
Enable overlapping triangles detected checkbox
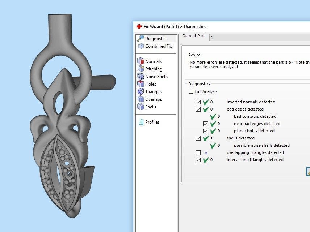pos(198,153)
